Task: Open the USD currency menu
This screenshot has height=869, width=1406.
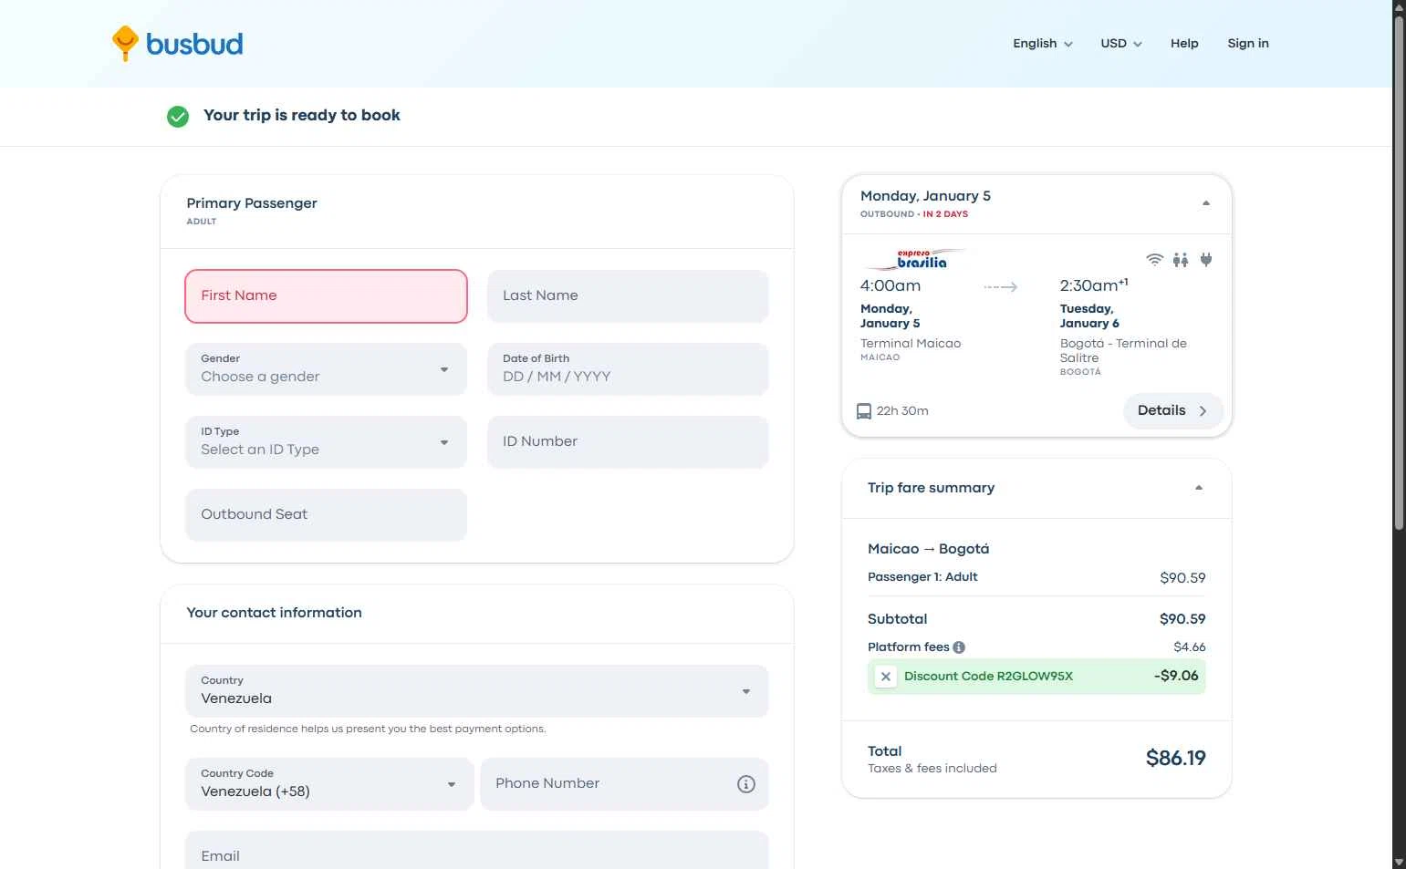Action: tap(1121, 44)
